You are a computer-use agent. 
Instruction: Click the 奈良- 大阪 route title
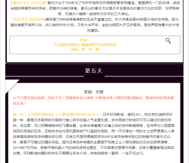tap(94, 92)
